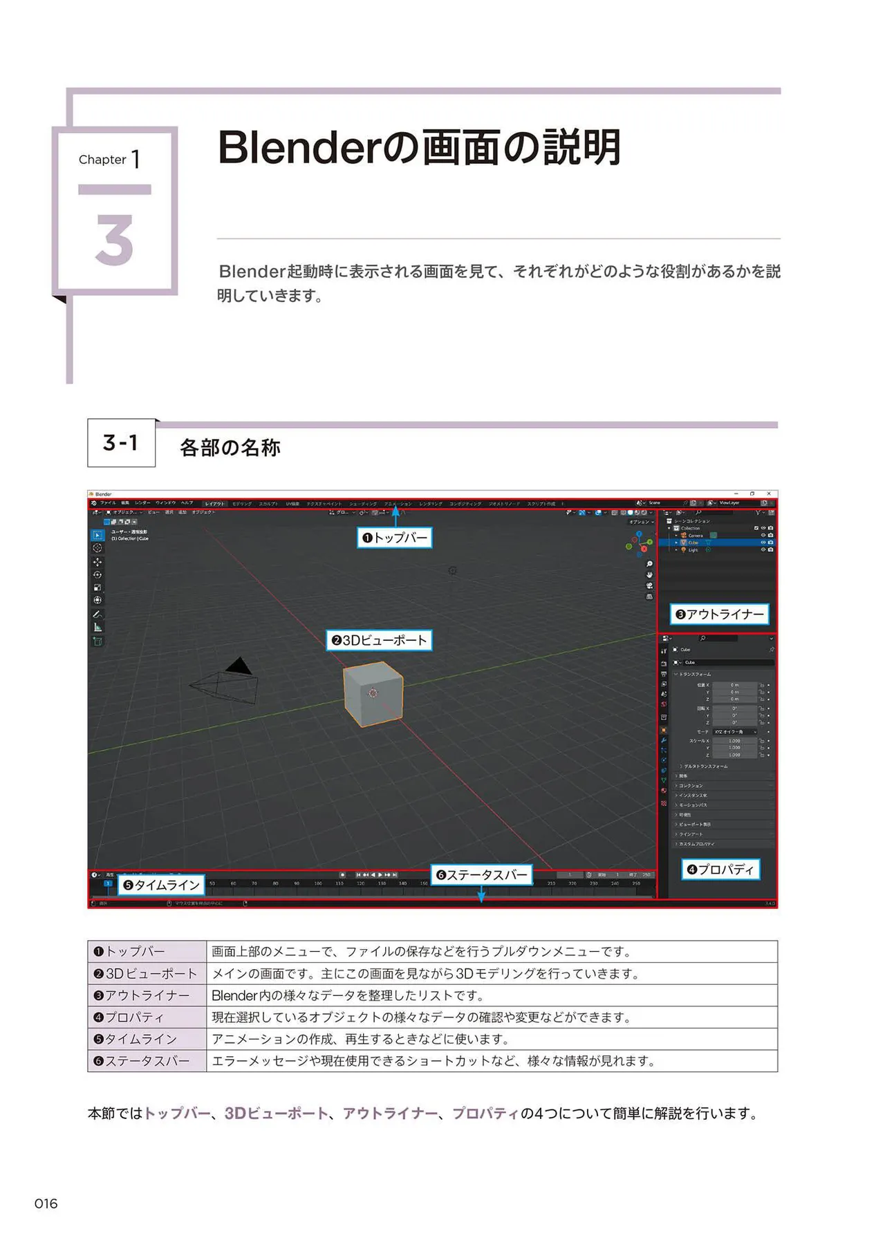Open the Object Data green triangle tab
The width and height of the screenshot is (885, 1249).
click(x=664, y=780)
